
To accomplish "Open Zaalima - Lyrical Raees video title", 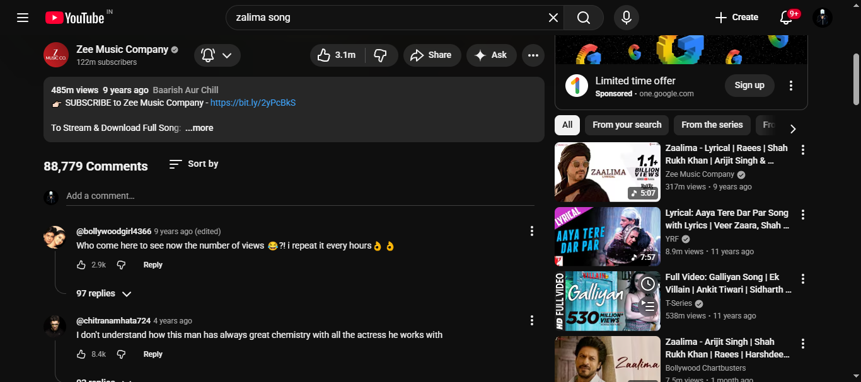I will 727,154.
